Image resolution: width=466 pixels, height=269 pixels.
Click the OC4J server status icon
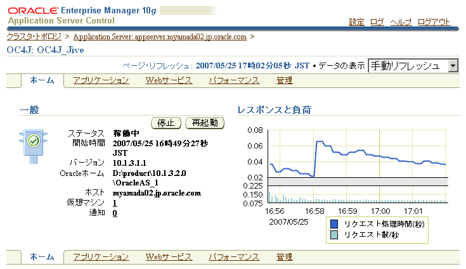click(x=33, y=146)
